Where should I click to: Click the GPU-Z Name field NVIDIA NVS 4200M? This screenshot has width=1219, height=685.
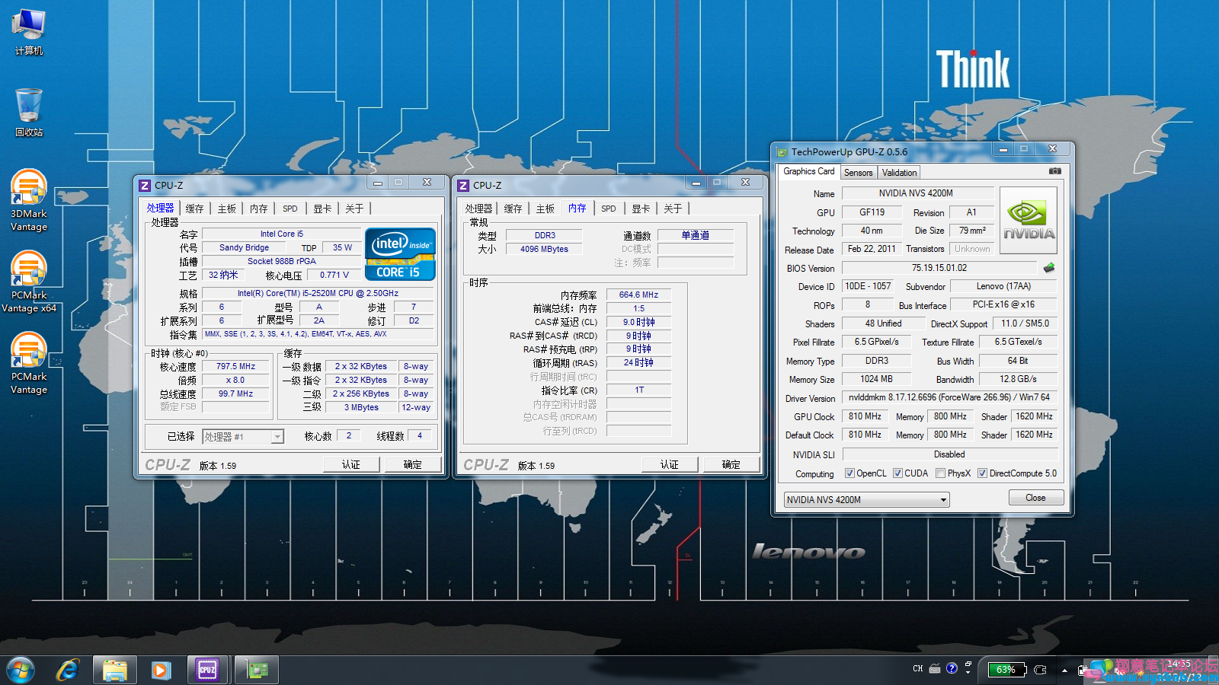tap(917, 193)
